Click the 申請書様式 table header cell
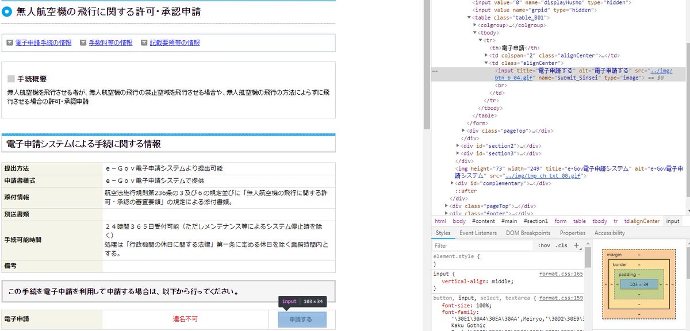Viewport: 690px width, 331px height. pyautogui.click(x=52, y=180)
